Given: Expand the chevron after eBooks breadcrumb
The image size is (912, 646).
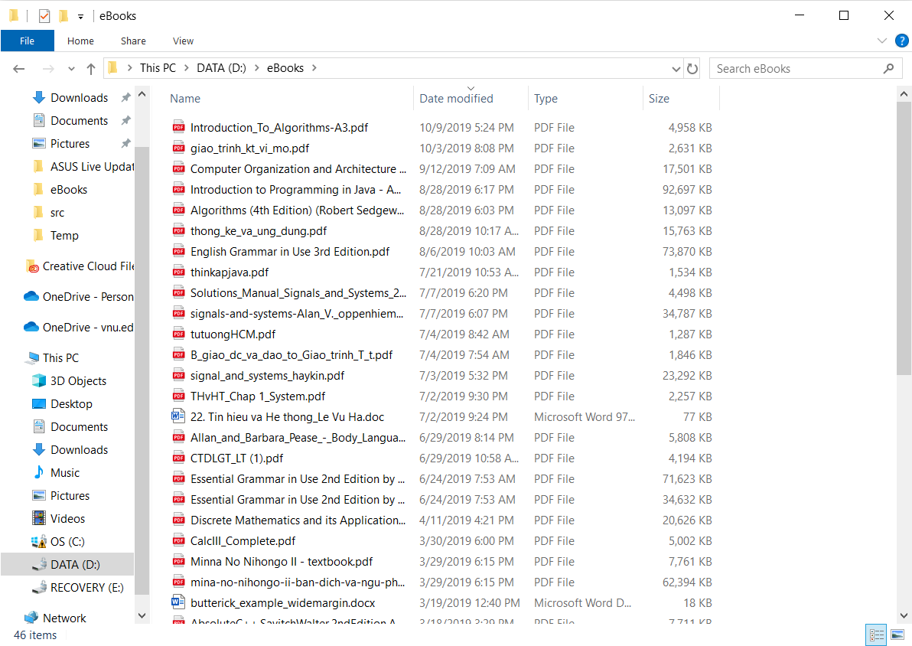Looking at the screenshot, I should coord(314,68).
